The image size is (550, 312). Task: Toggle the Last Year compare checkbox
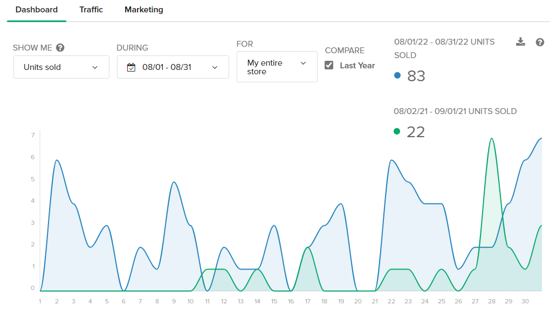(x=329, y=66)
